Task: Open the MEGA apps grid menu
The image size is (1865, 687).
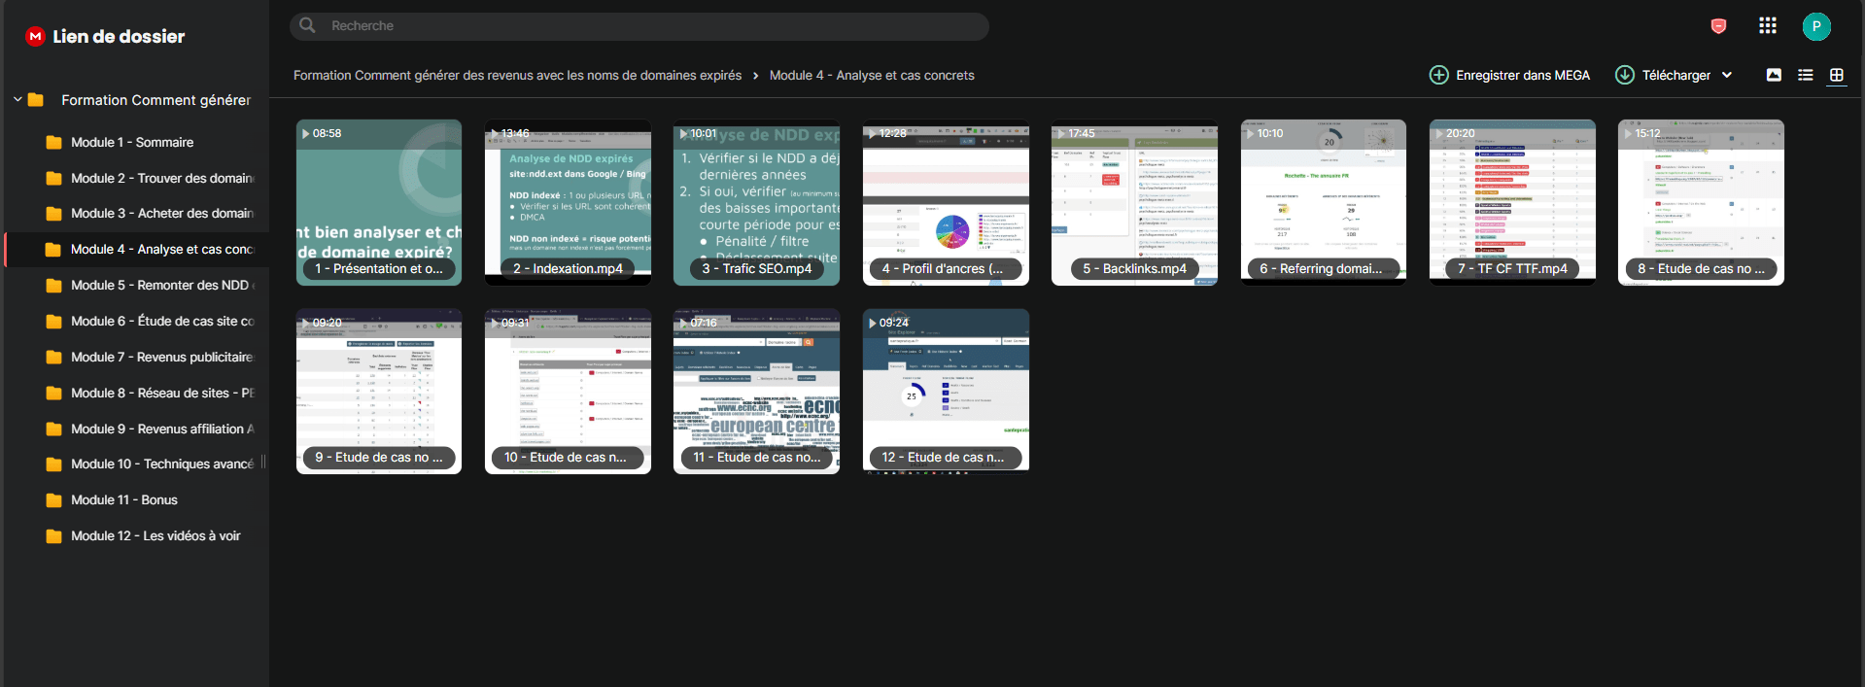Action: coord(1768,26)
